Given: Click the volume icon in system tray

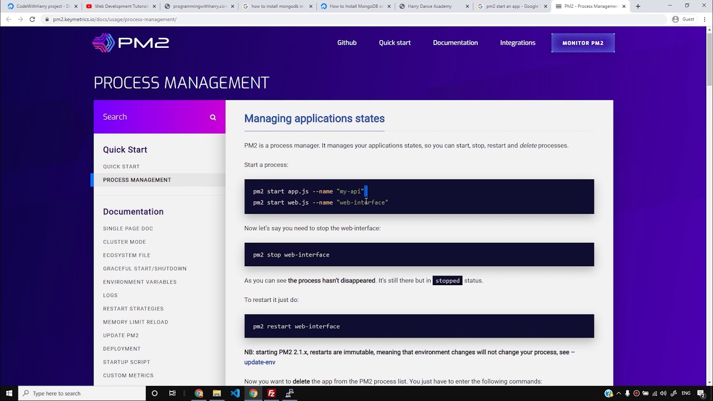Looking at the screenshot, I should [x=663, y=393].
